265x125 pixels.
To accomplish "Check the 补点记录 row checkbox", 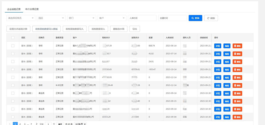I will point(13,85).
